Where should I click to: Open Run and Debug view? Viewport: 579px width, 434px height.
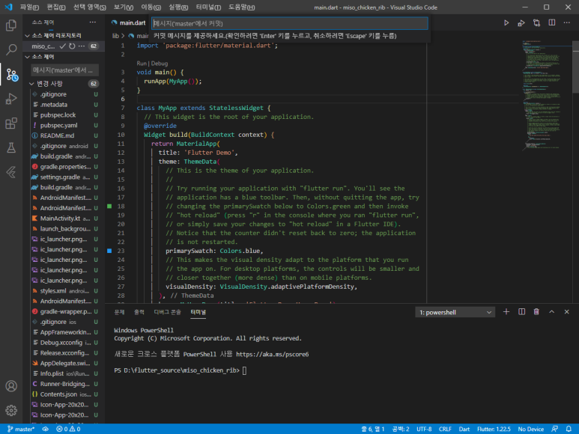(11, 99)
